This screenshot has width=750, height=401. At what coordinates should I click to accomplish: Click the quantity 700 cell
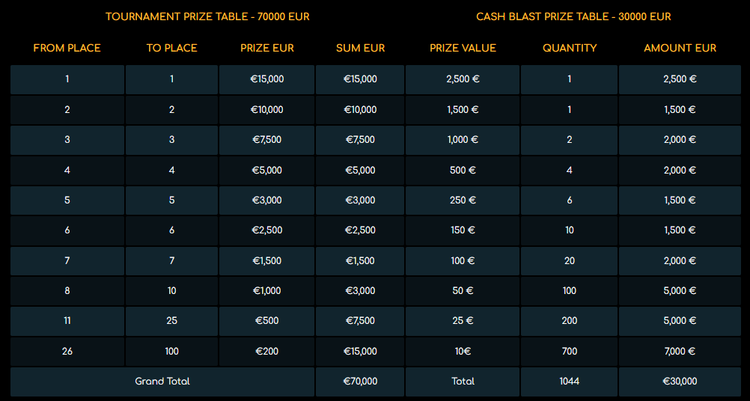570,351
